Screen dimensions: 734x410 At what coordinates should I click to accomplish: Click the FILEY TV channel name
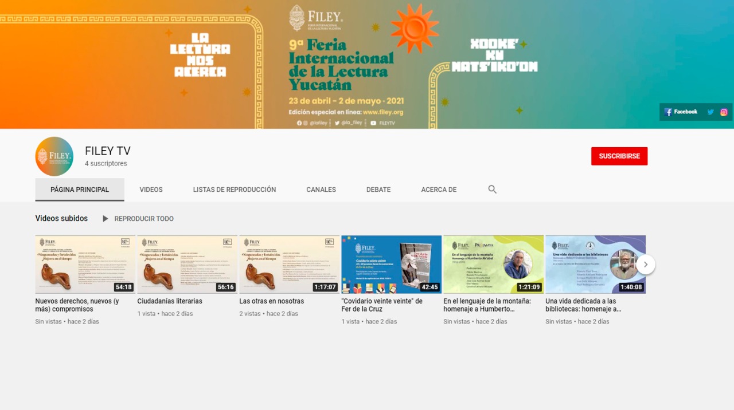click(x=108, y=151)
